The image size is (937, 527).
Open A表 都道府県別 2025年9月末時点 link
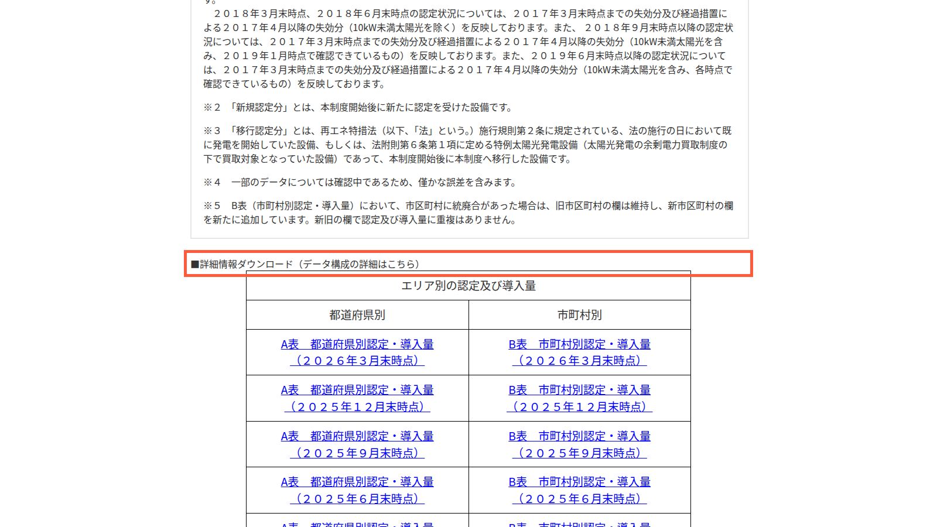point(357,444)
